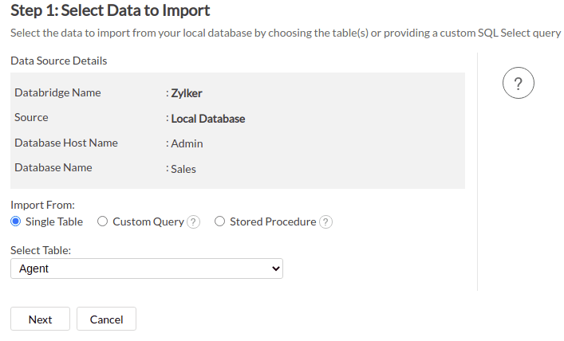Click the Databridge Name field label
564x341 pixels.
tap(57, 92)
